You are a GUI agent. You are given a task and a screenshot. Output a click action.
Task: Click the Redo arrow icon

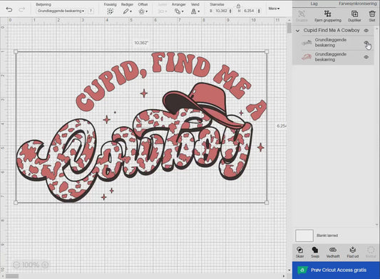coord(22,10)
